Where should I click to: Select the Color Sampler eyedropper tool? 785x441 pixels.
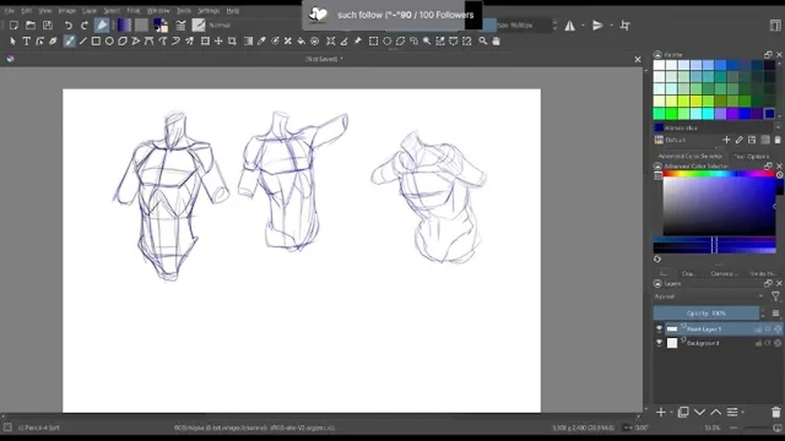click(x=262, y=41)
